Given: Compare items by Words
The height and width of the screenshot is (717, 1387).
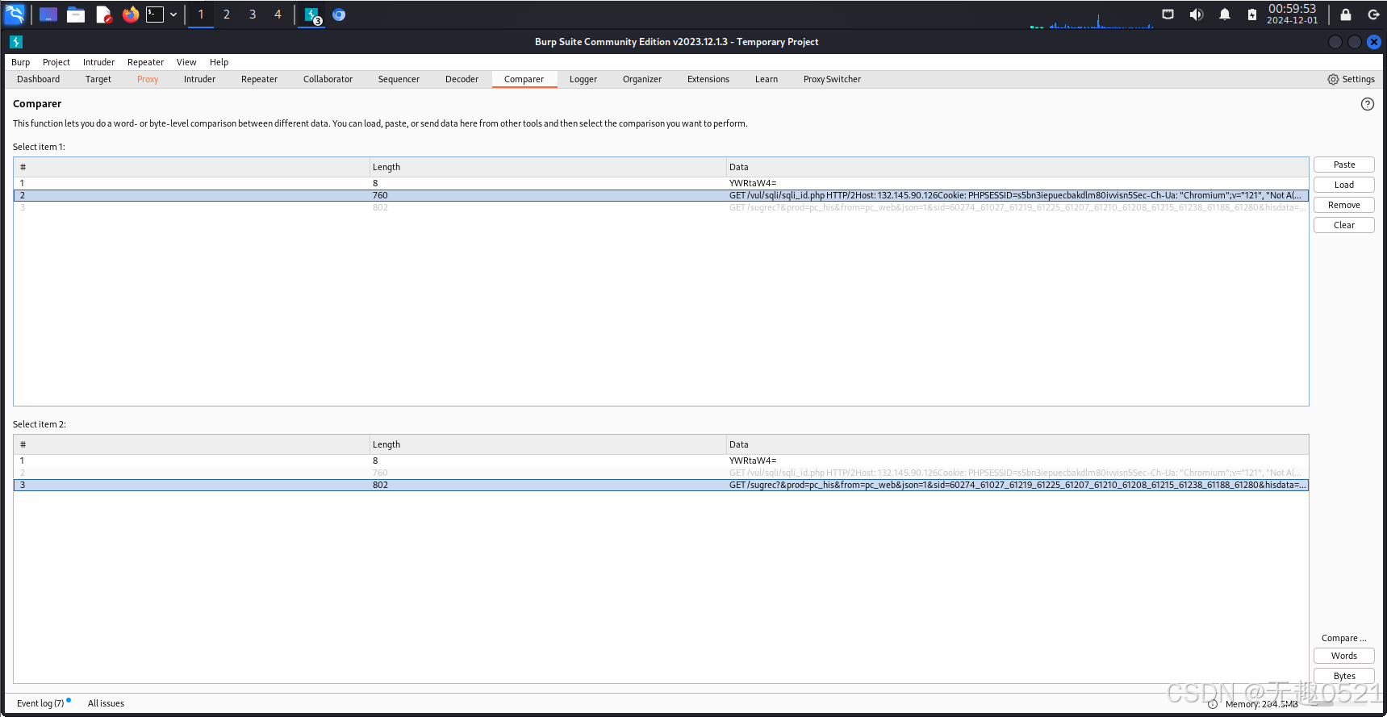Looking at the screenshot, I should (1343, 656).
